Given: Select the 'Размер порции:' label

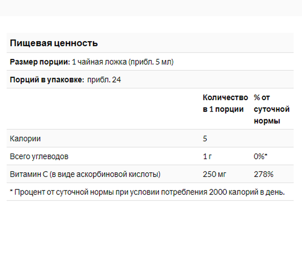Looking at the screenshot, I should click(40, 62).
